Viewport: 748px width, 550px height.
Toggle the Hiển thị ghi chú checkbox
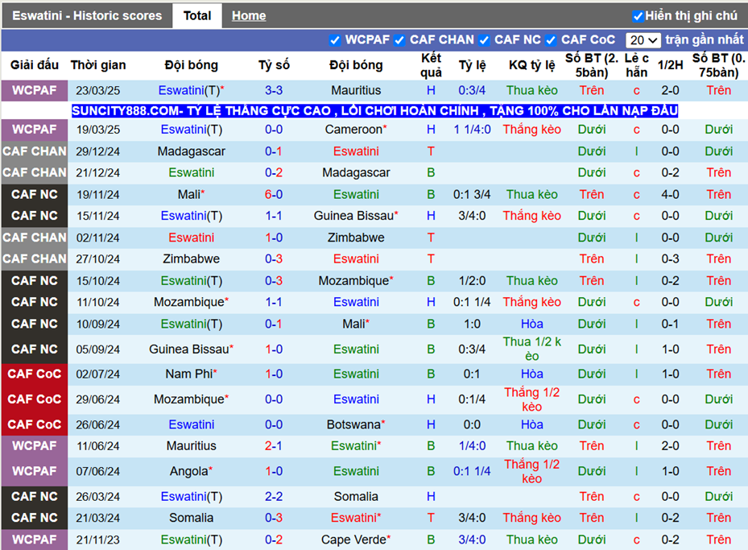[638, 16]
